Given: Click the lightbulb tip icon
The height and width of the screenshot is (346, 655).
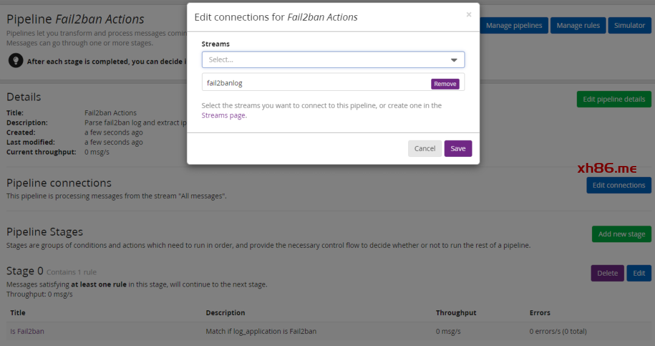Looking at the screenshot, I should pos(16,61).
